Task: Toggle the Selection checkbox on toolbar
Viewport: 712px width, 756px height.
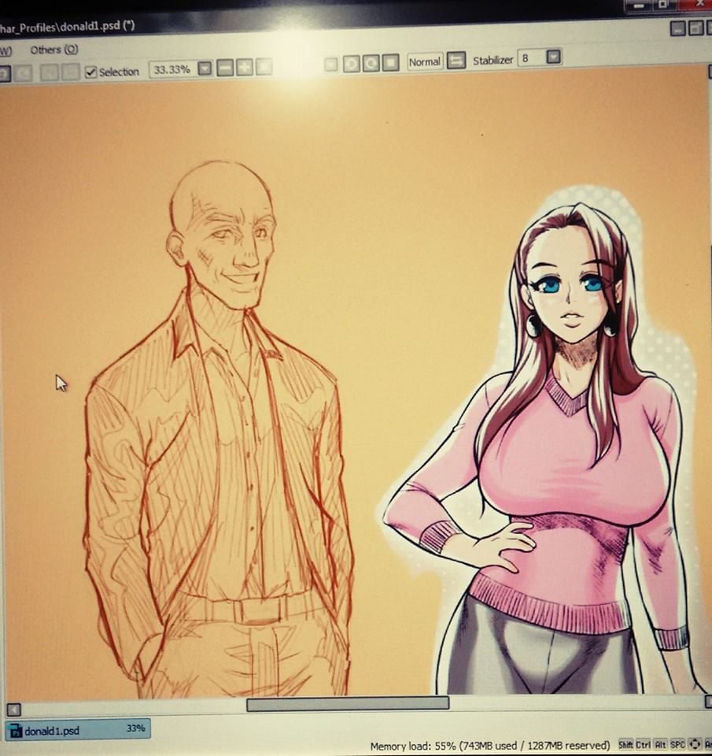Action: click(x=93, y=72)
